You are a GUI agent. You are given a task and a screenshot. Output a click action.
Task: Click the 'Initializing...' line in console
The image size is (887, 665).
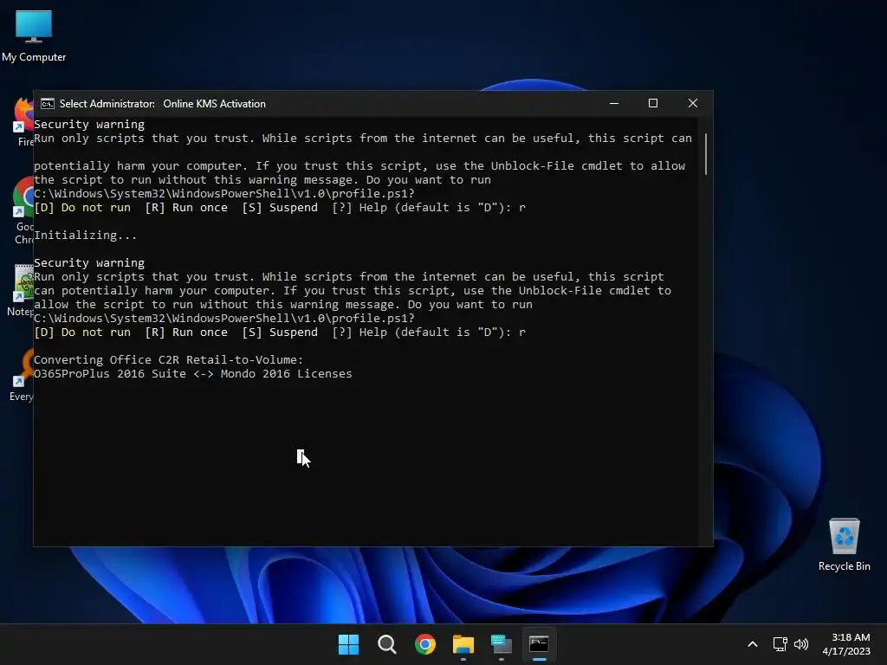click(86, 236)
